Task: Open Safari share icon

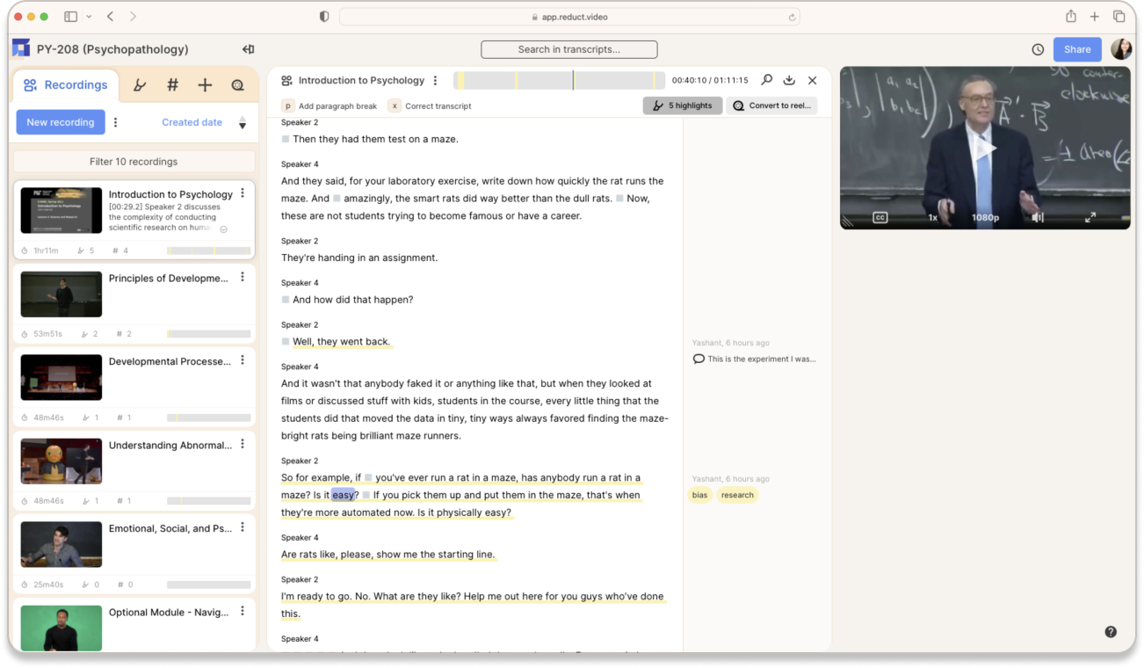Action: 1071,17
